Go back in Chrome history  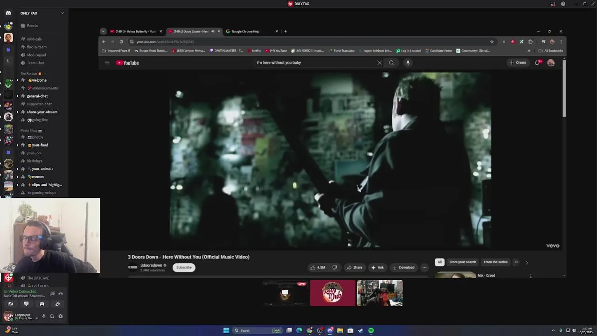(x=104, y=42)
